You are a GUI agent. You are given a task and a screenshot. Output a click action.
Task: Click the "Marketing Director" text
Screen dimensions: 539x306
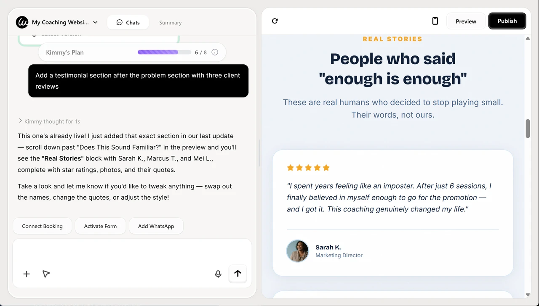(339, 256)
